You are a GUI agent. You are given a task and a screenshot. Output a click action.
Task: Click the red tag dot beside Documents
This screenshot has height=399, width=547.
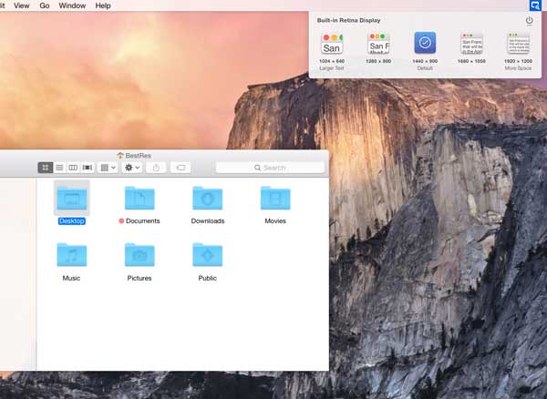coord(121,221)
